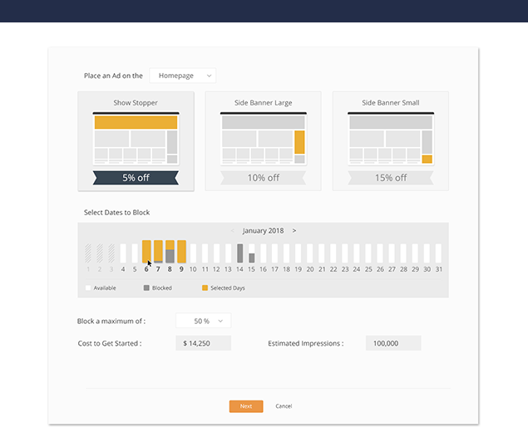Select day 26 bar
Viewport: 528px width, 442px height.
[380, 253]
